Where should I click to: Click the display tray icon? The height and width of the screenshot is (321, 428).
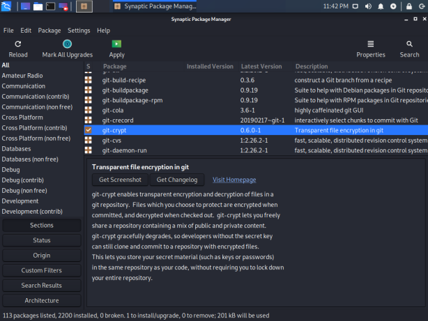point(356,6)
